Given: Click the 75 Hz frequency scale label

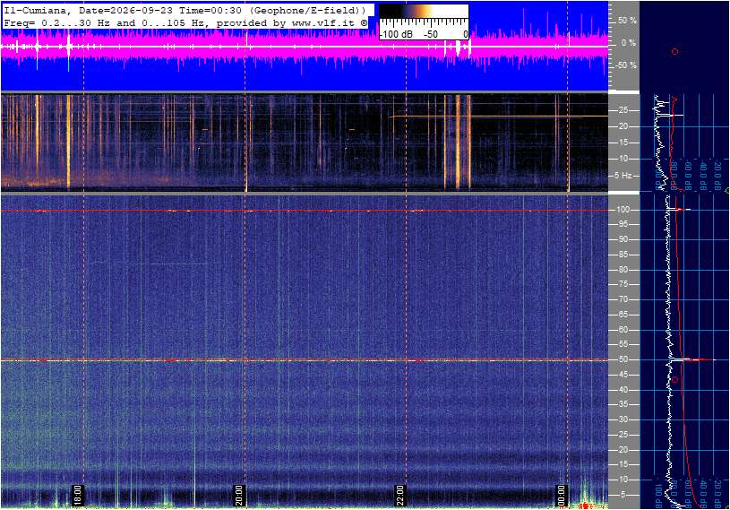Looking at the screenshot, I should point(623,284).
